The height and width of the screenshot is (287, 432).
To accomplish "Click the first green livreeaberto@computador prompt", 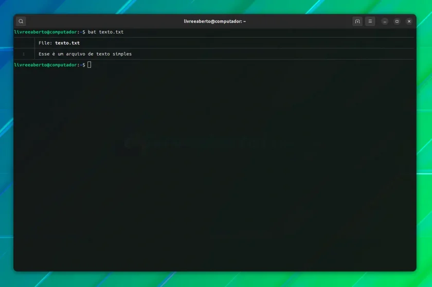I will tap(45, 32).
